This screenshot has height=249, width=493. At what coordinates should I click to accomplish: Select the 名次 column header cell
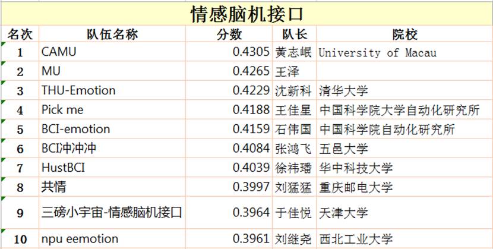click(x=20, y=34)
